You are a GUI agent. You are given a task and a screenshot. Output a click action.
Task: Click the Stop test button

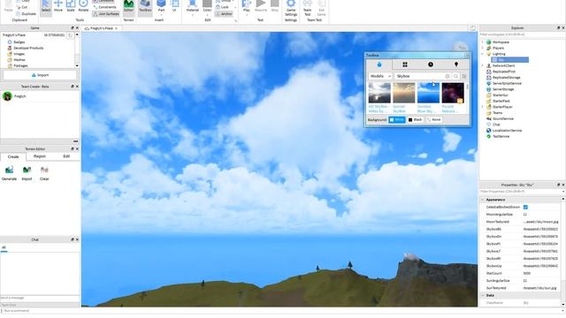[x=275, y=6]
